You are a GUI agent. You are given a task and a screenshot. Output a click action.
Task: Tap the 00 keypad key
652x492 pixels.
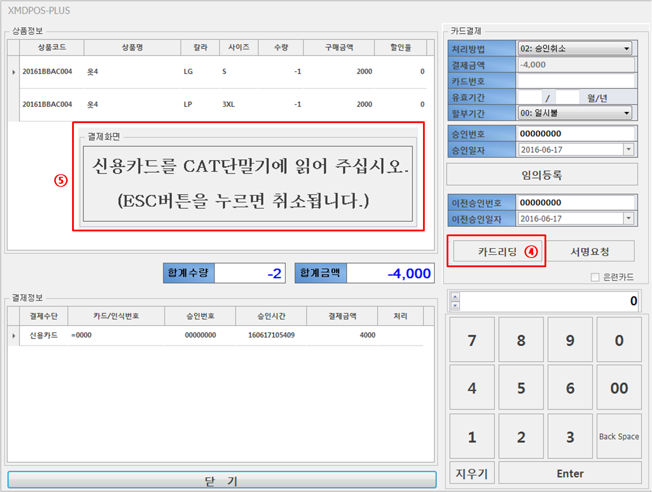click(619, 388)
